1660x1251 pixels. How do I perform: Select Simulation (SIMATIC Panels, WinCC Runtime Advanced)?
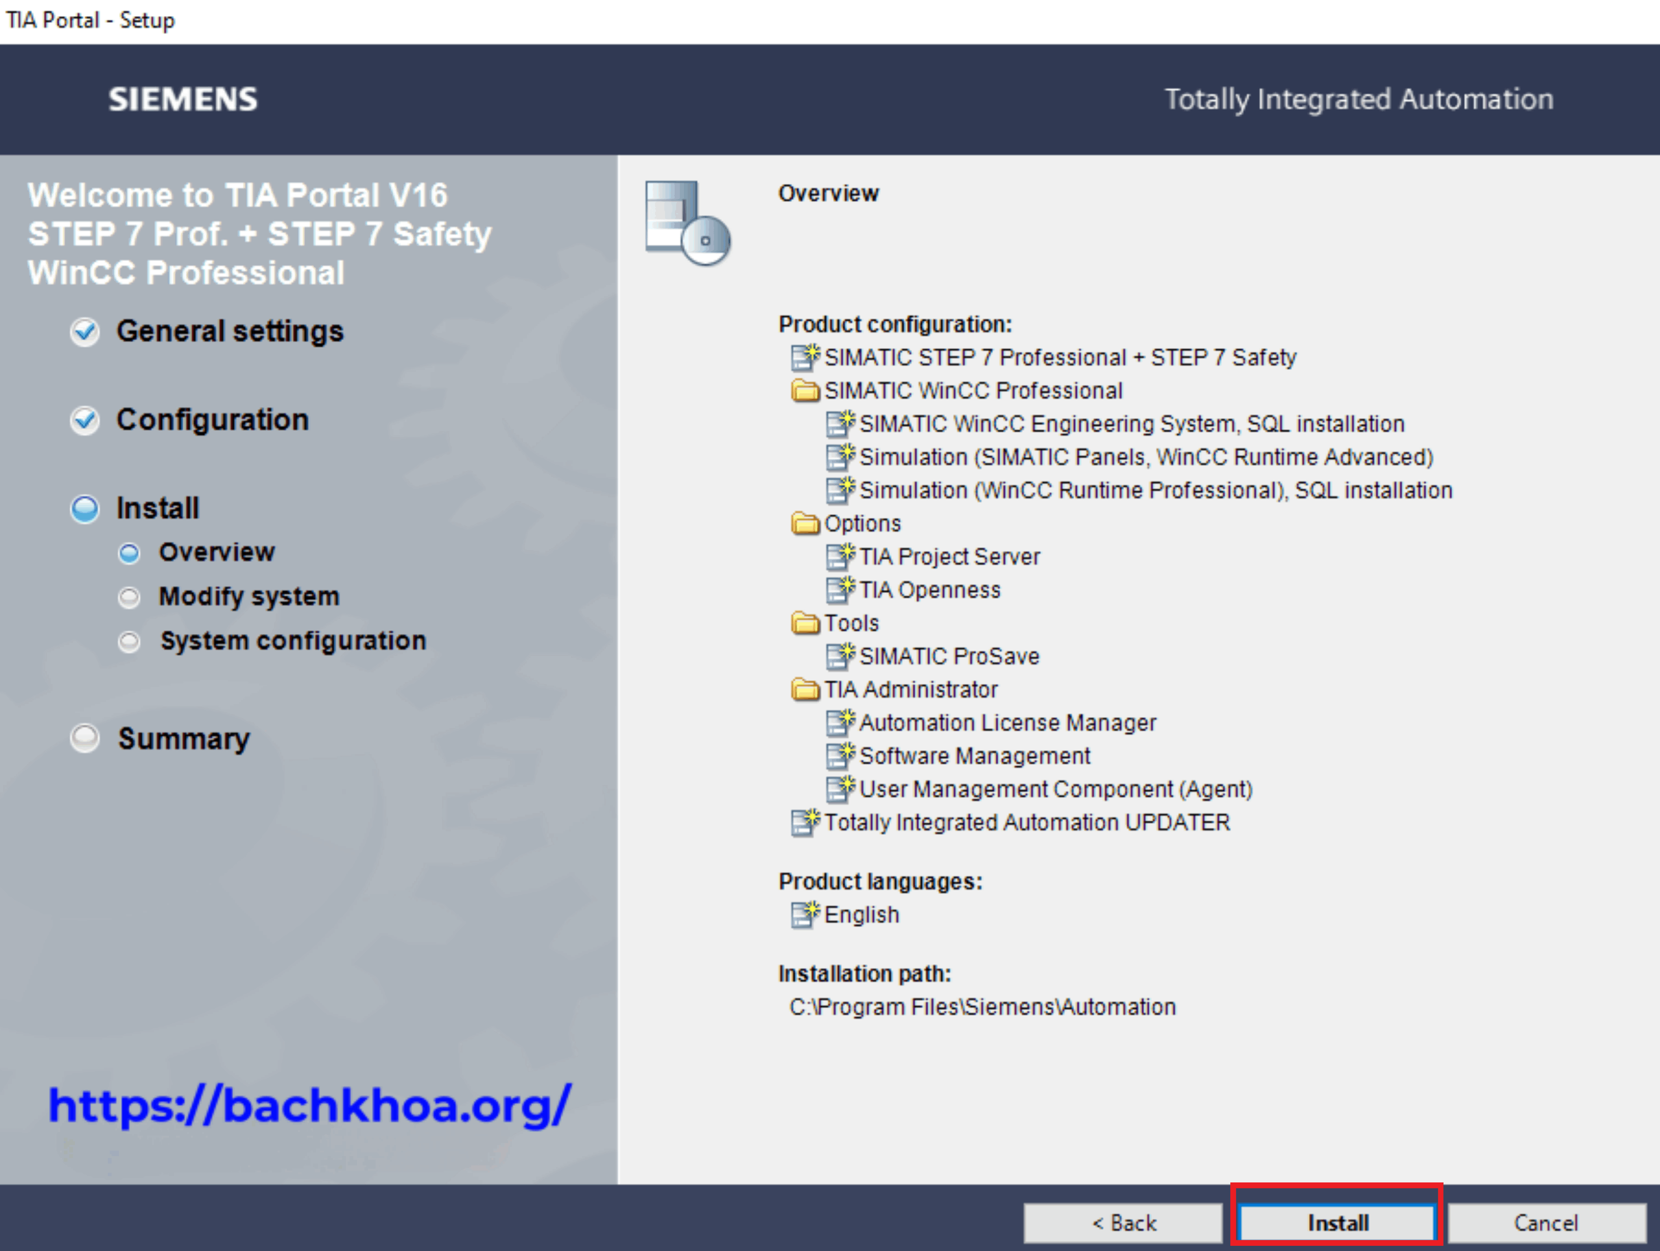pos(1147,457)
